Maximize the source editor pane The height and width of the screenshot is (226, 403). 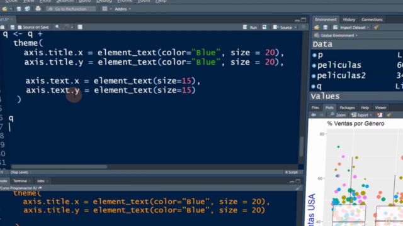(304, 19)
